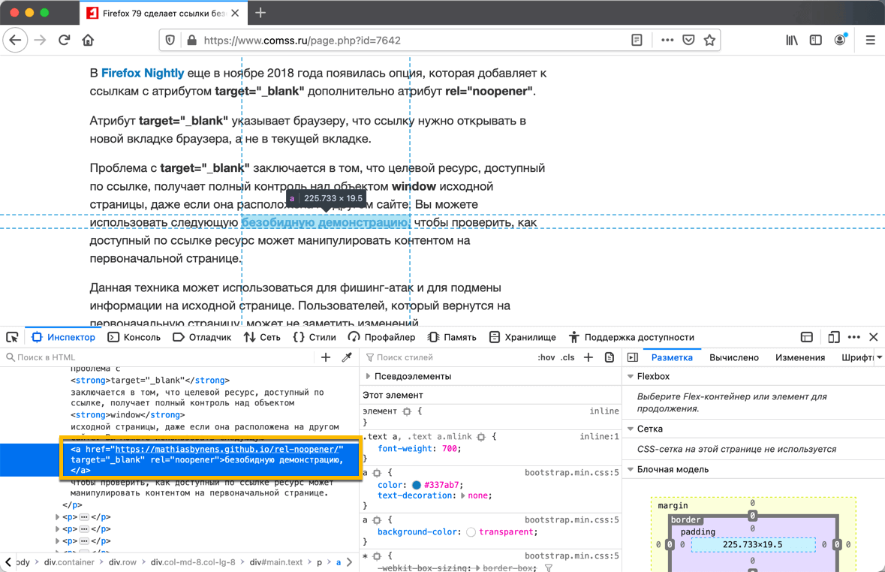Screen dimensions: 885x572
Task: Open the Firefox Nightly link
Action: (x=143, y=73)
